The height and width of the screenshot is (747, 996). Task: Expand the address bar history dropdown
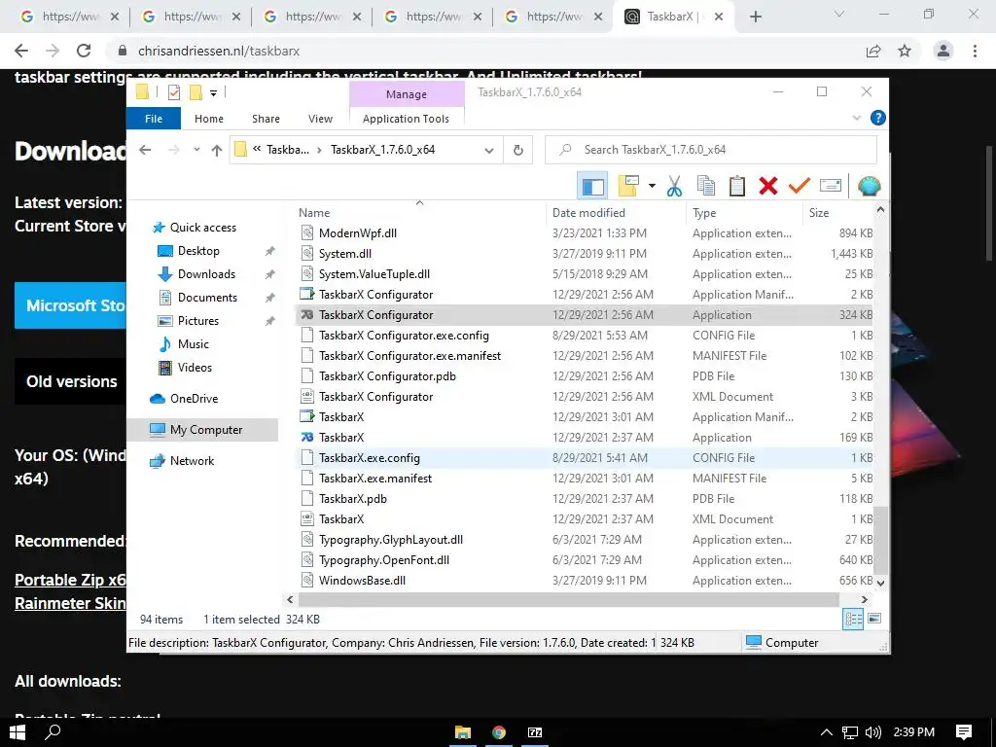[x=489, y=151]
